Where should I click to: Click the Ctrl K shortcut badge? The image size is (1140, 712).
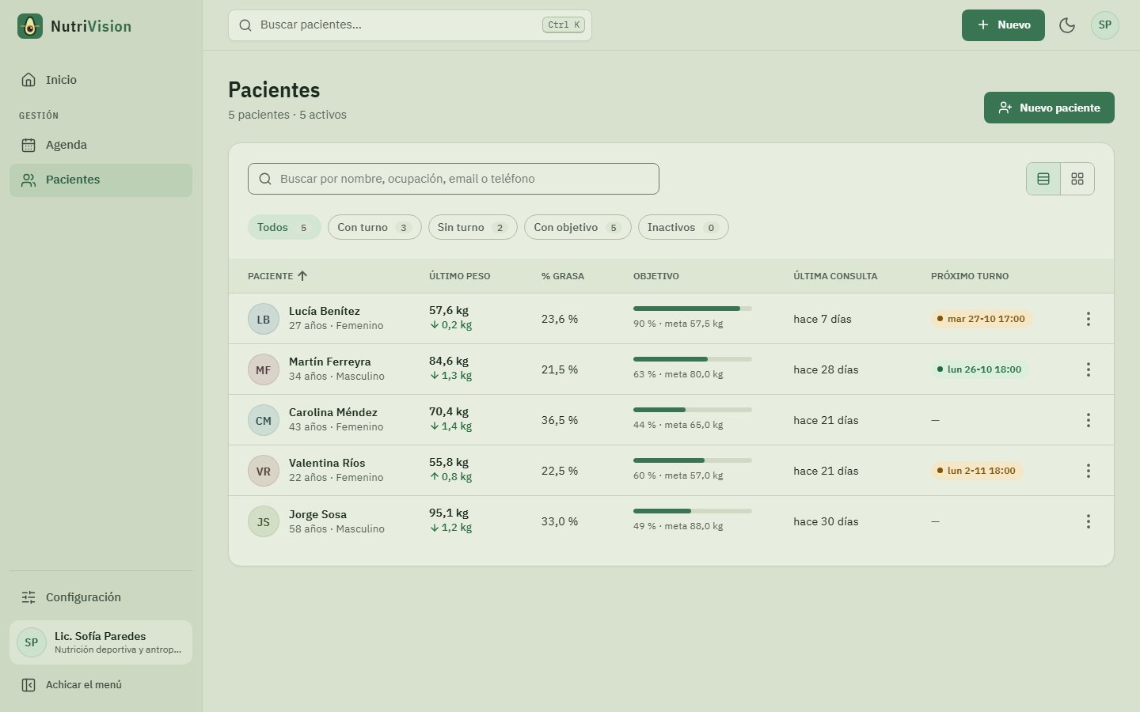564,25
